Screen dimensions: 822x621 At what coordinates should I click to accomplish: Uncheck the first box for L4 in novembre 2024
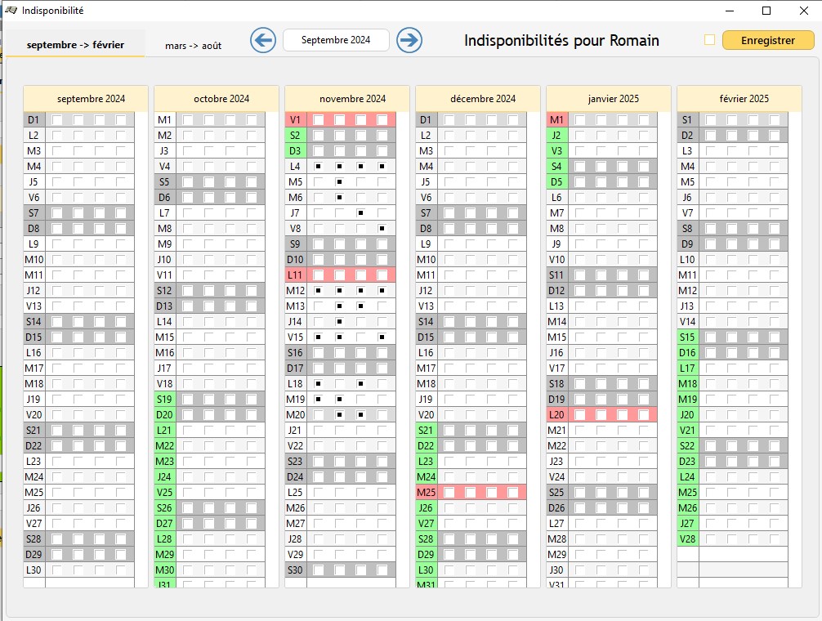click(x=318, y=167)
